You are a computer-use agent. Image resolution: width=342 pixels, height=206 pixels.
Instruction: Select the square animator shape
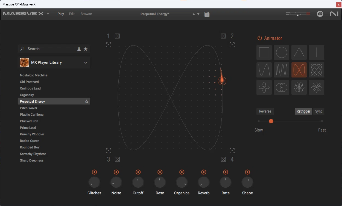tap(264, 52)
